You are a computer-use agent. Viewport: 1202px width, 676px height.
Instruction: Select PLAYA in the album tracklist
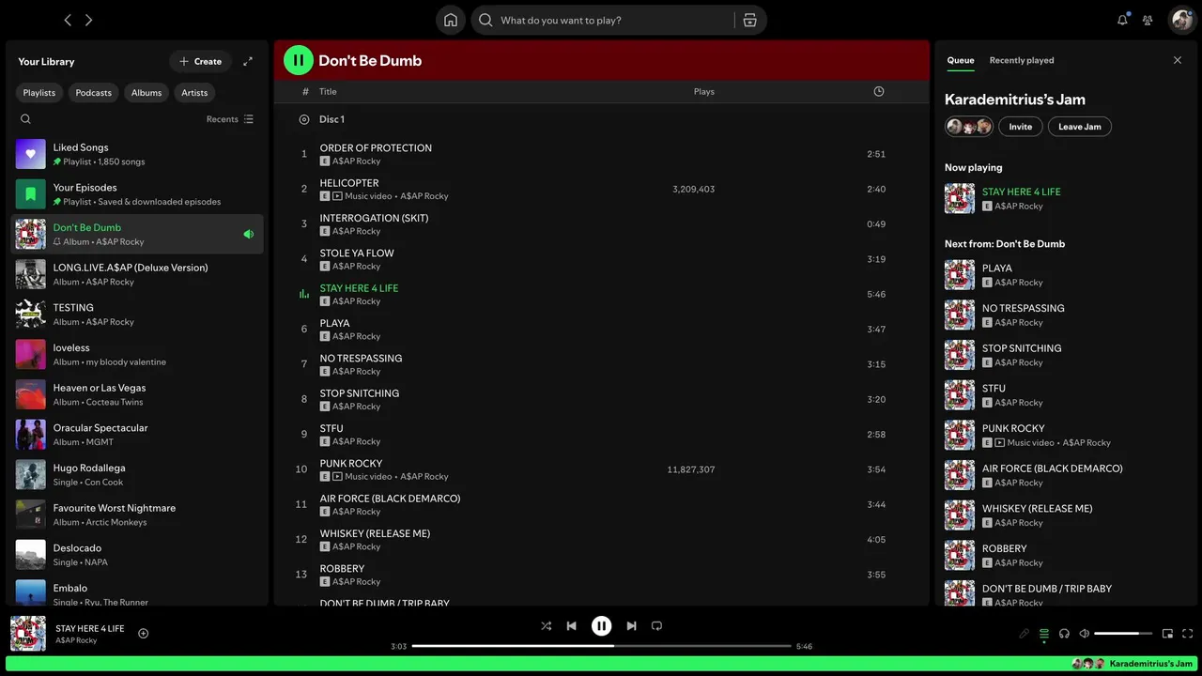point(601,329)
